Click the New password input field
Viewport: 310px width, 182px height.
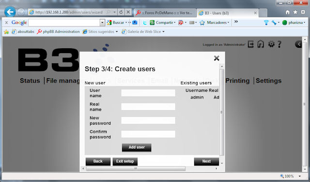[148, 120]
